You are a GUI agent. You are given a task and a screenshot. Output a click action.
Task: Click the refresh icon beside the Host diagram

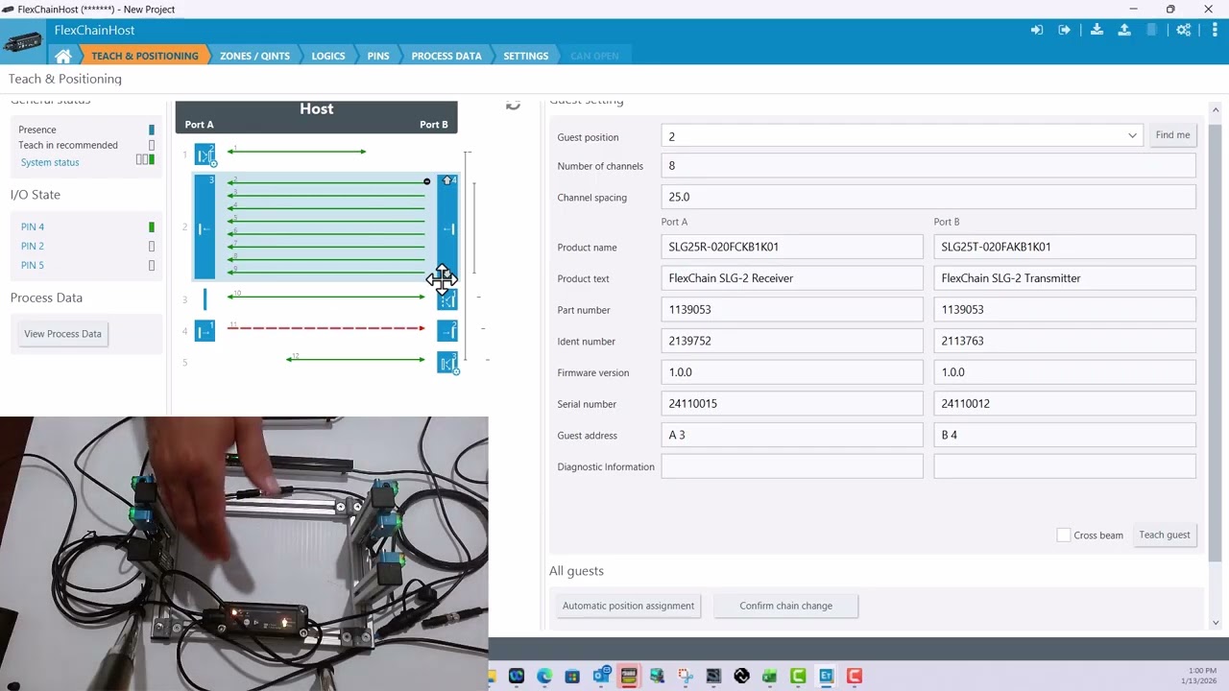(513, 105)
